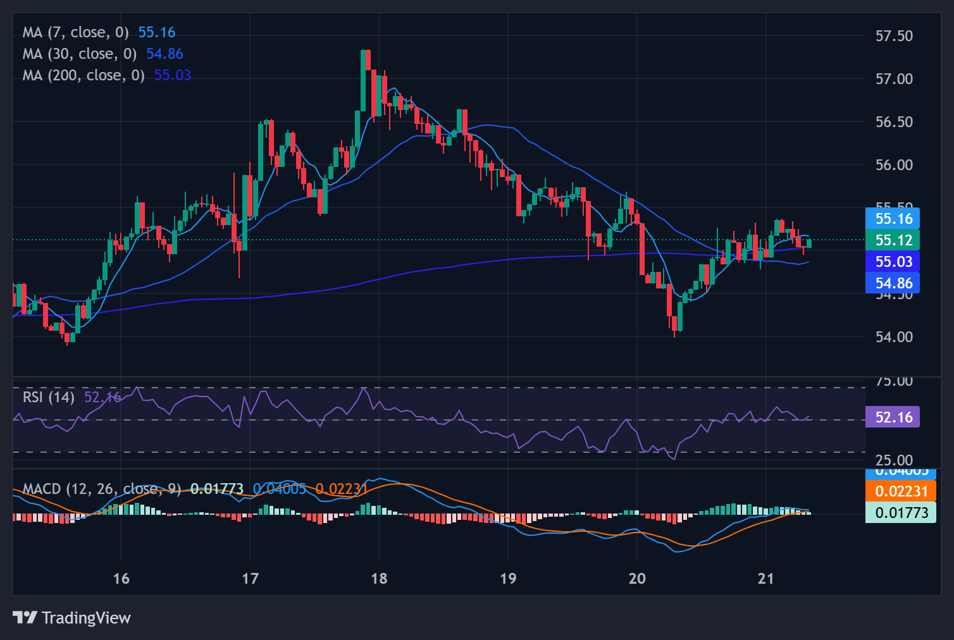Viewport: 954px width, 640px height.
Task: Click the green 55.12 current price tag
Action: [x=893, y=240]
